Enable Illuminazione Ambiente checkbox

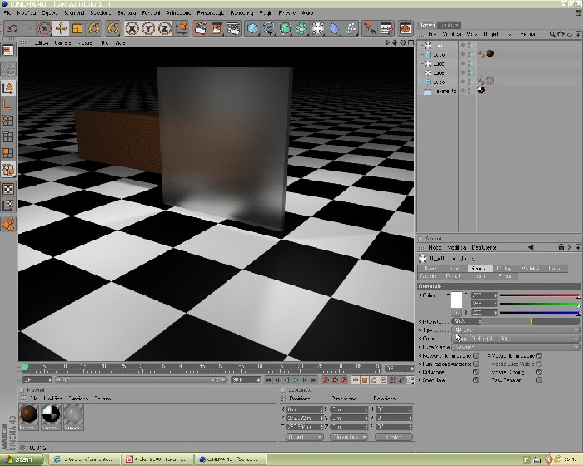click(476, 364)
